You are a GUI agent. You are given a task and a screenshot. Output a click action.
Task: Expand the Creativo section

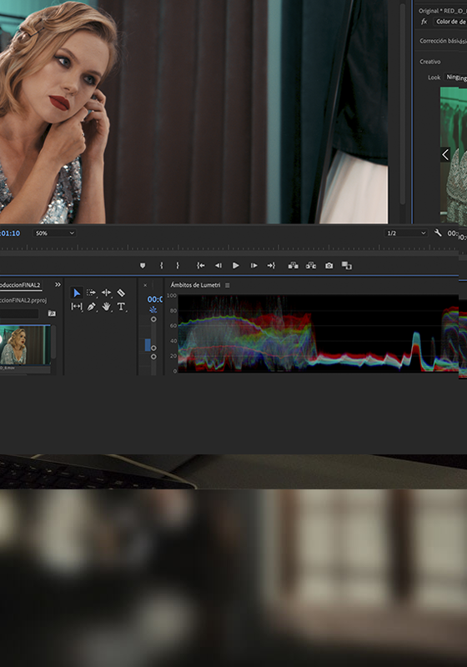pos(430,62)
